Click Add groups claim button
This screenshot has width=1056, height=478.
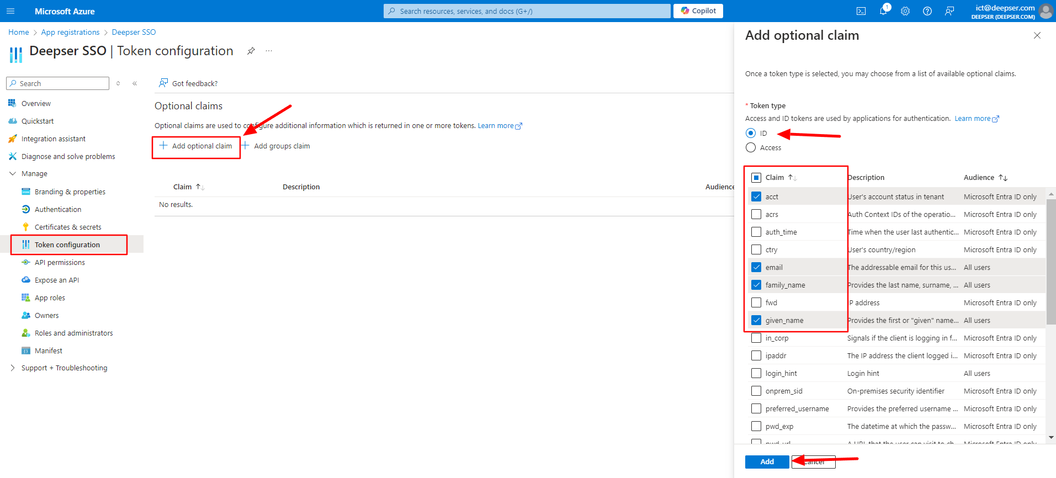(275, 146)
